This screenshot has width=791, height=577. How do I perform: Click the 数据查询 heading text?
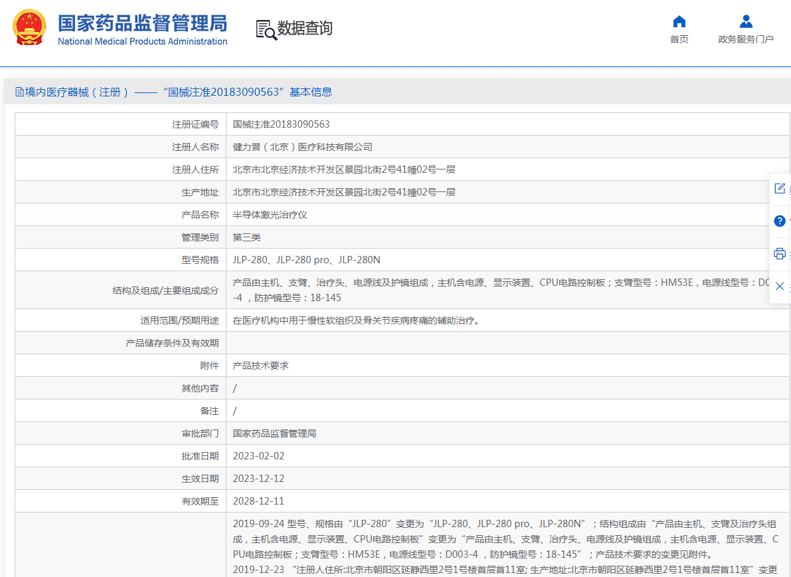[x=305, y=28]
